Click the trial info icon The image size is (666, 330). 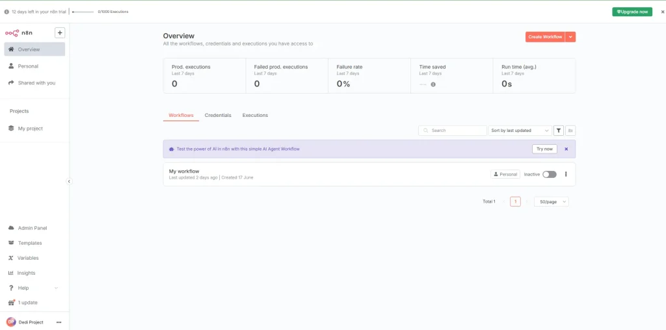(x=7, y=12)
